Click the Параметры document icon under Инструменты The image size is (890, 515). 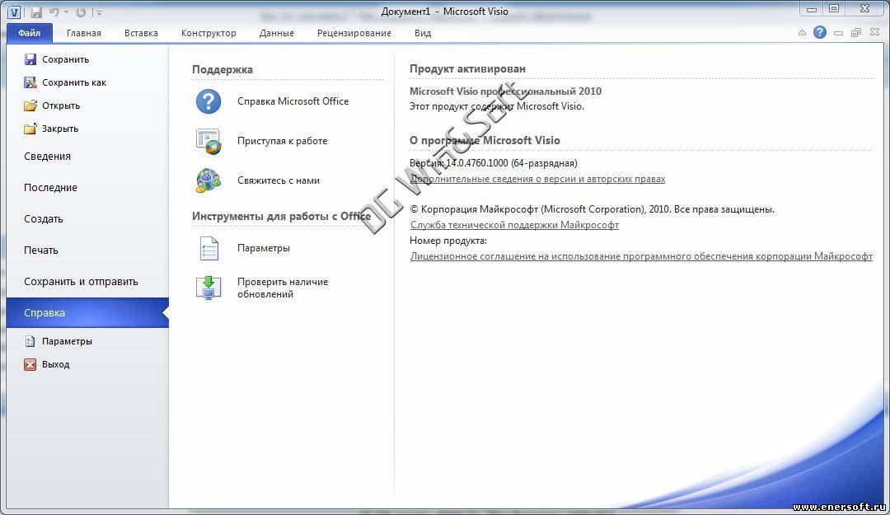[208, 248]
